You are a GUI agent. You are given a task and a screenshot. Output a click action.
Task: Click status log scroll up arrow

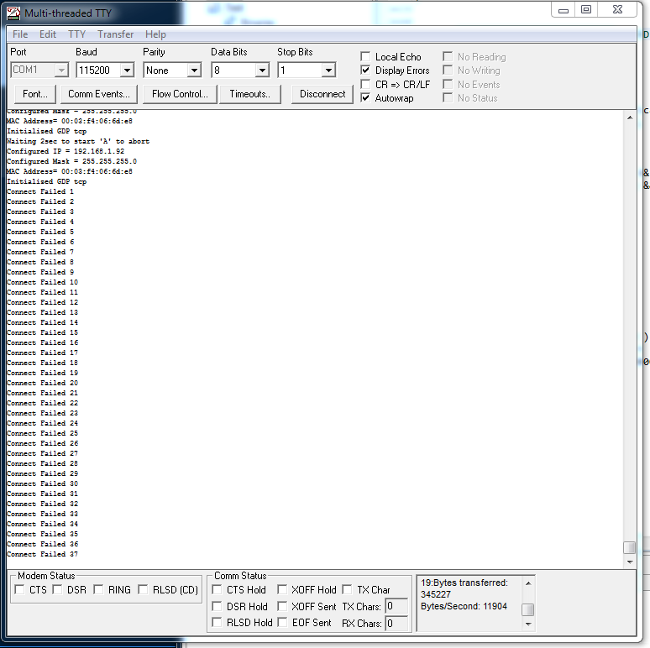528,583
